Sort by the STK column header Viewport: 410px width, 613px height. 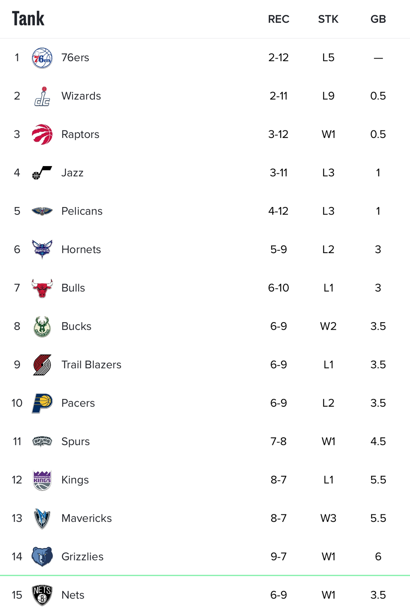328,19
